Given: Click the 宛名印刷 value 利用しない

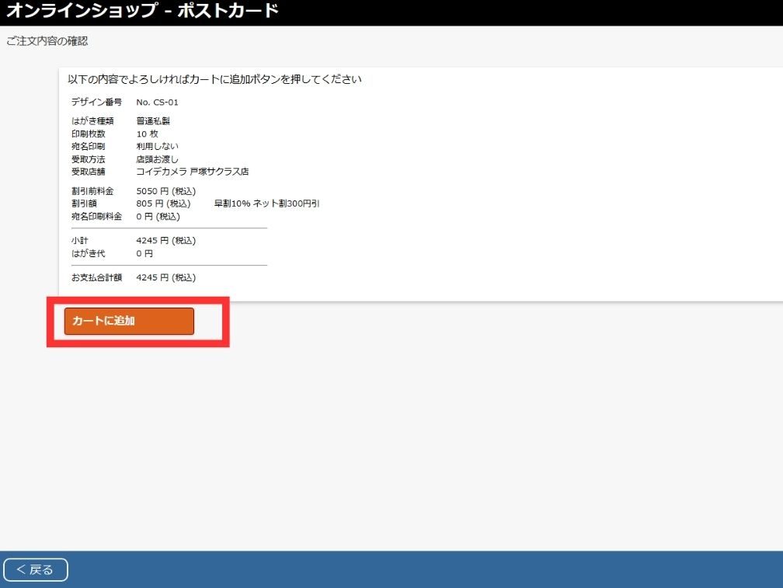Looking at the screenshot, I should (157, 146).
